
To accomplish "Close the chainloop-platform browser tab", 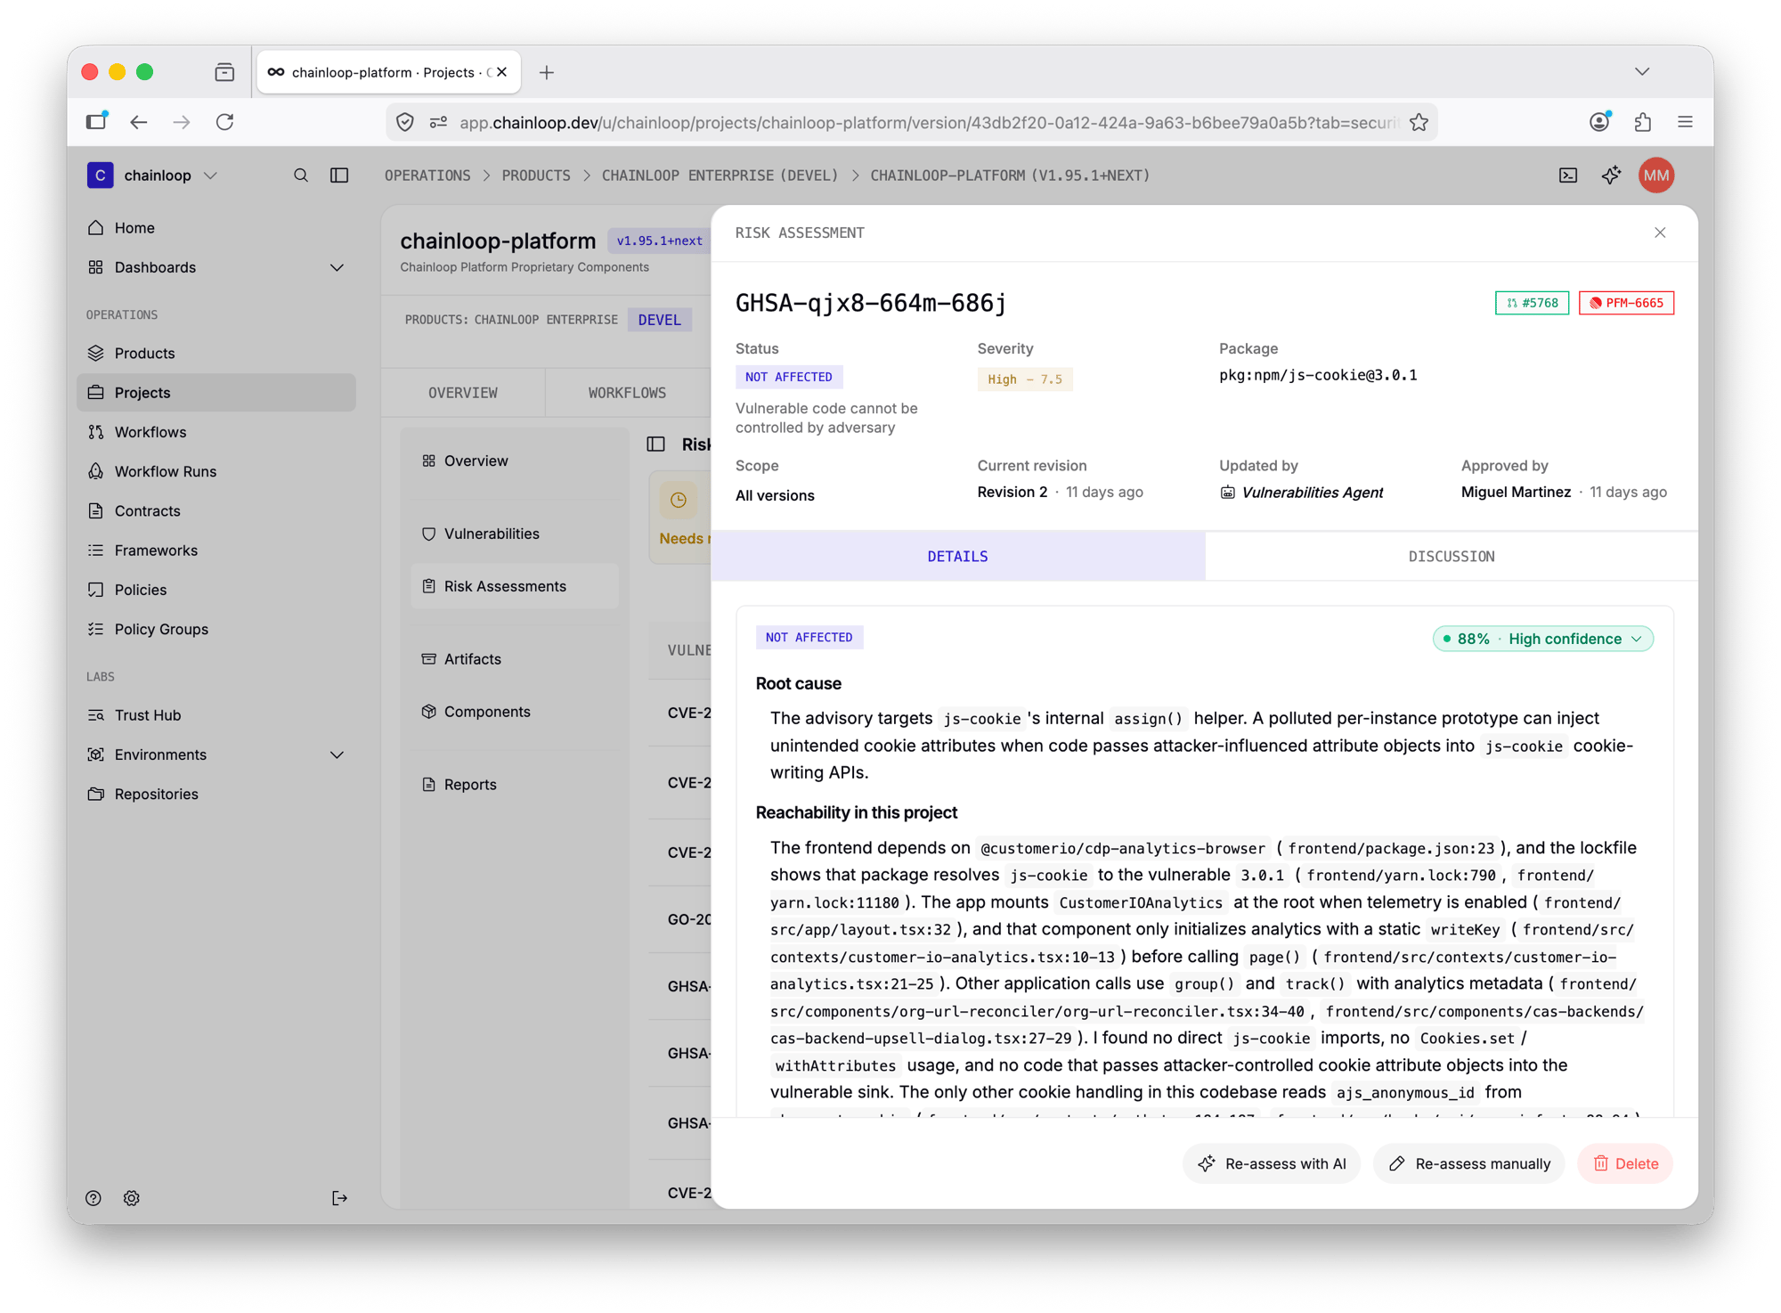I will pyautogui.click(x=502, y=72).
